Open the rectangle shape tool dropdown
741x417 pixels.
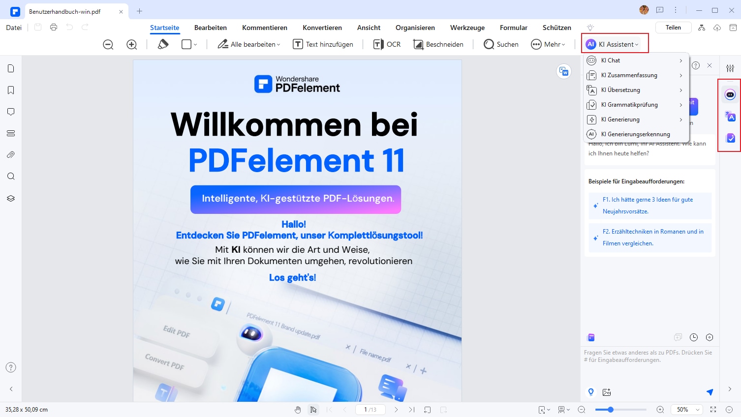click(189, 44)
